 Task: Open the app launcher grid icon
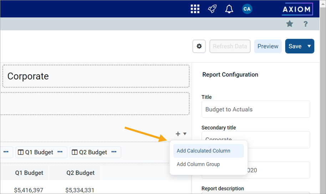(x=195, y=9)
